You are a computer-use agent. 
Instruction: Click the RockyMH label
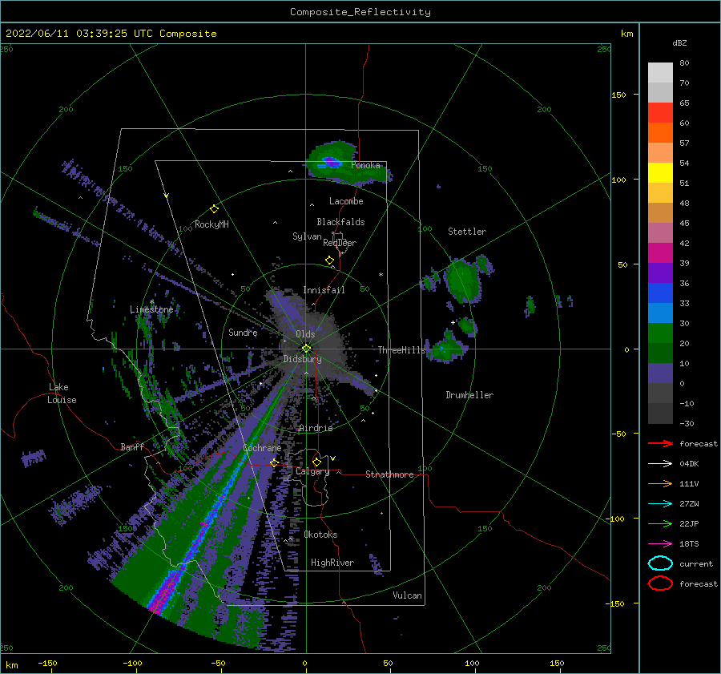click(x=211, y=224)
